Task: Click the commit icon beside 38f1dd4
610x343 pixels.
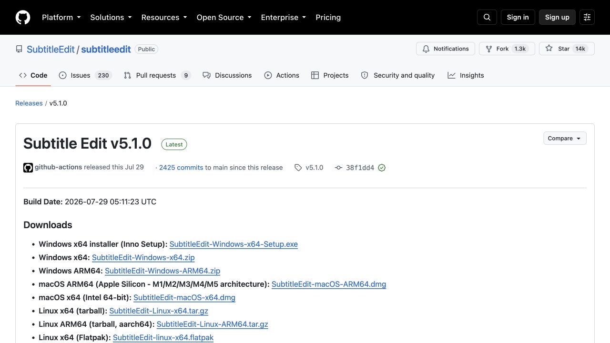Action: coord(338,168)
